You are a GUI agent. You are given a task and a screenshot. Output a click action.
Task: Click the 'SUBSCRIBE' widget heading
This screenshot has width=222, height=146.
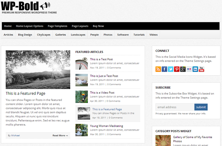(163, 88)
